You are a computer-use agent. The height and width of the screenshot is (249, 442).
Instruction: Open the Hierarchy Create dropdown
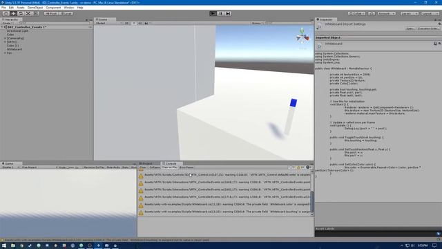point(7,23)
